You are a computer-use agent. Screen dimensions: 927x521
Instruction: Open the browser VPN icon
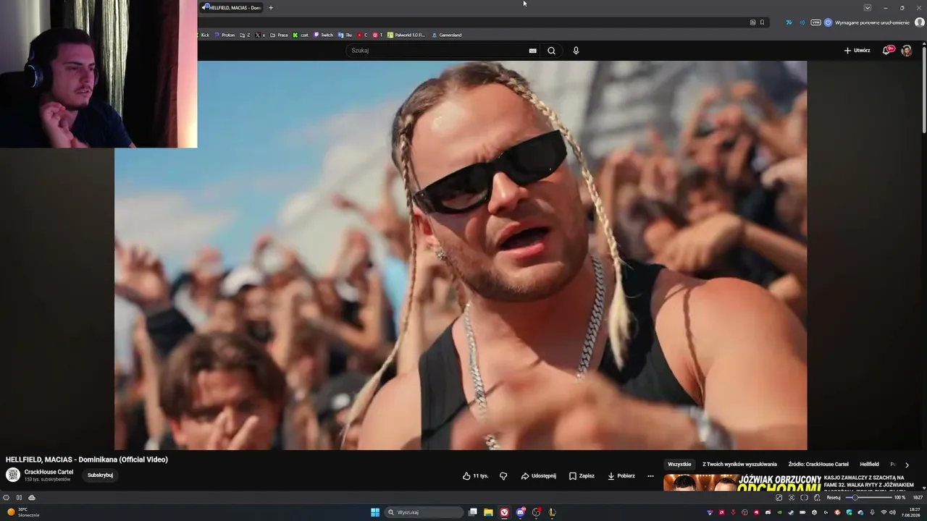coord(815,22)
